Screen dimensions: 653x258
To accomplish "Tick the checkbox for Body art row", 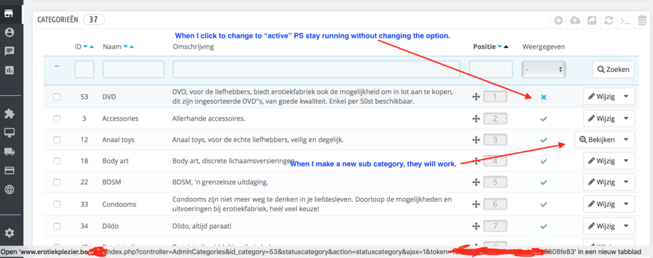I will pos(57,161).
